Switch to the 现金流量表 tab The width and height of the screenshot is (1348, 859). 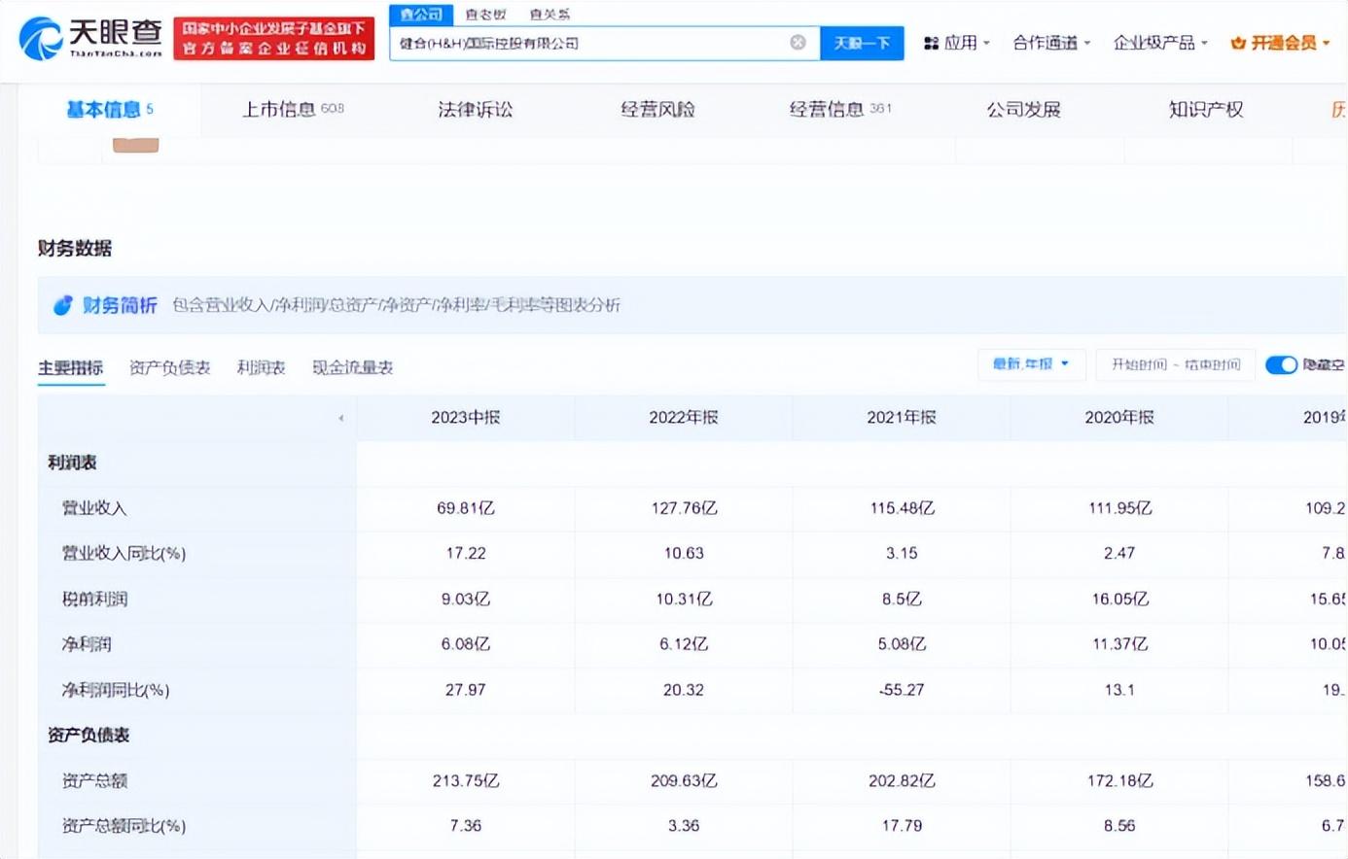tap(352, 367)
